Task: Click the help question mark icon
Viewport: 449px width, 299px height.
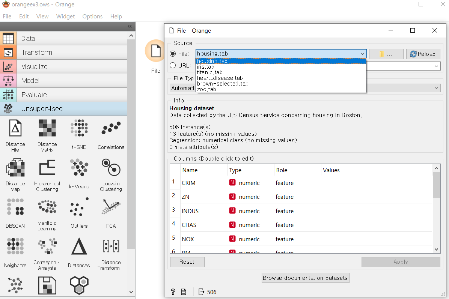Action: pyautogui.click(x=173, y=292)
